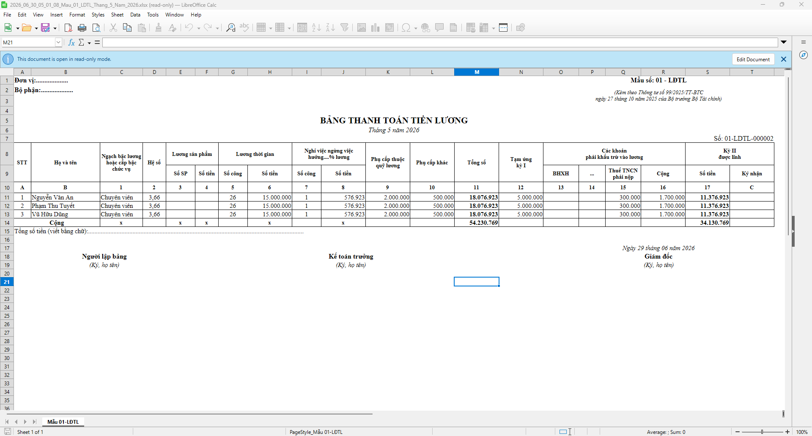Viewport: 812px width, 436px height.
Task: Click the Insert Chart icon
Action: (376, 28)
